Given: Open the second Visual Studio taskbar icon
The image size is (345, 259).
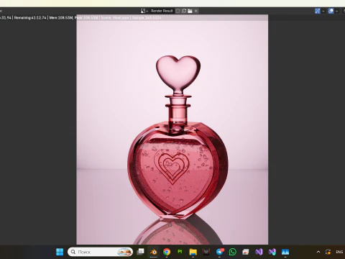Looking at the screenshot, I should click(272, 252).
